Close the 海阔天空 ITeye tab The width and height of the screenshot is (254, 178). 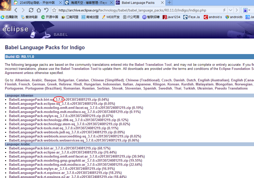point(111,3)
